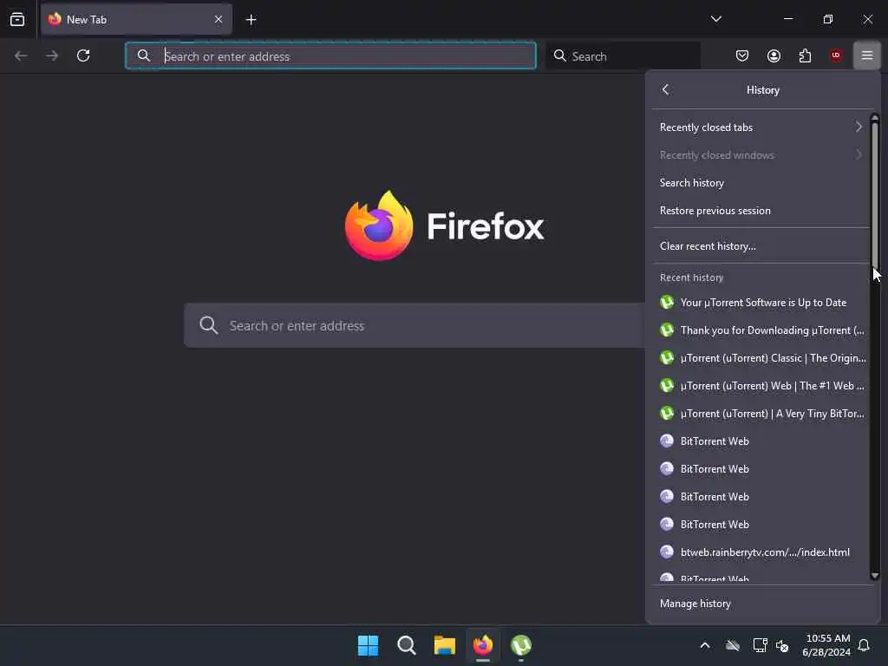Image resolution: width=888 pixels, height=666 pixels.
Task: Open 'µTorrent (uTorrent) Classic' history entry
Action: tap(761, 358)
